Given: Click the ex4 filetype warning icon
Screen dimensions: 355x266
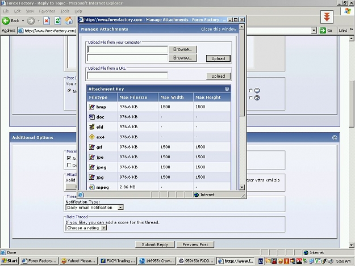Looking at the screenshot, I should [x=91, y=137].
